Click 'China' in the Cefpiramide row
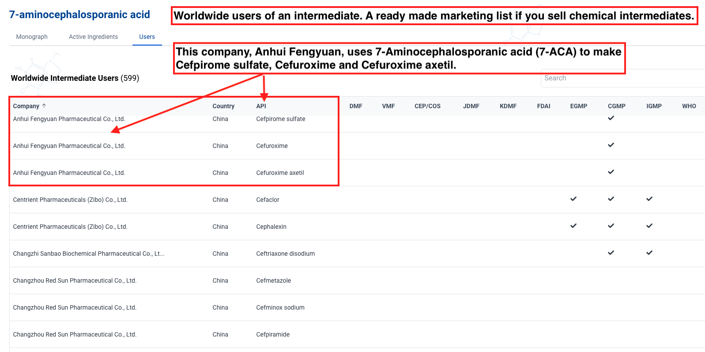705x352 pixels. coord(220,334)
